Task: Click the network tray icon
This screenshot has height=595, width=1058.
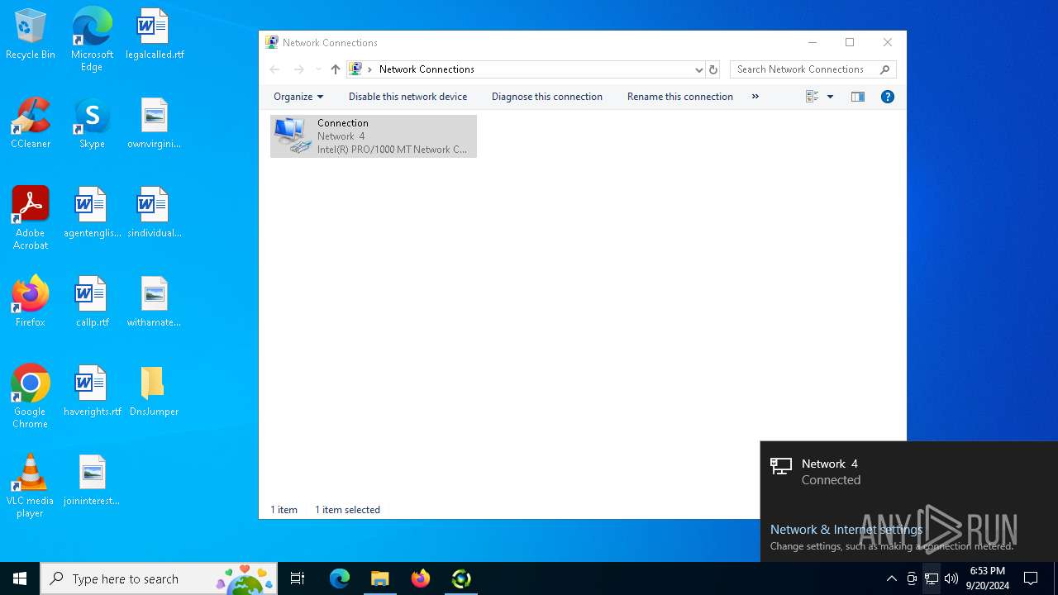Action: tap(932, 578)
